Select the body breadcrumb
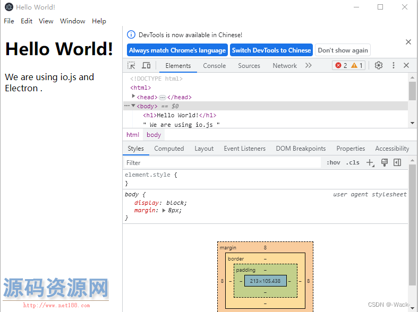Viewport: 418px width, 312px height. coord(154,135)
